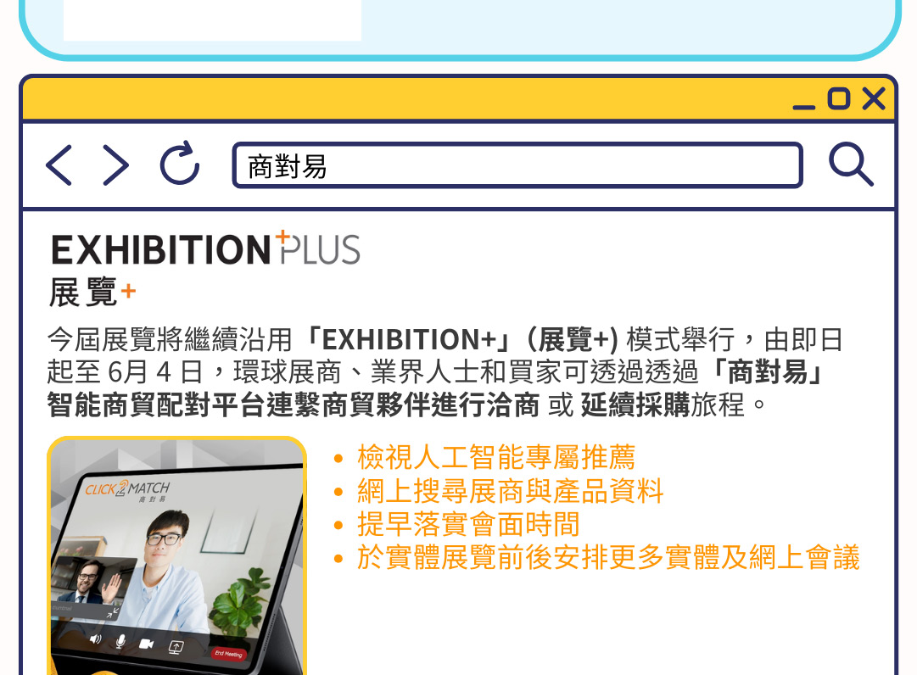Viewport: 917px width, 675px height.
Task: Select the 網上搜尋展商與產品資料 bullet item
Action: pos(510,491)
